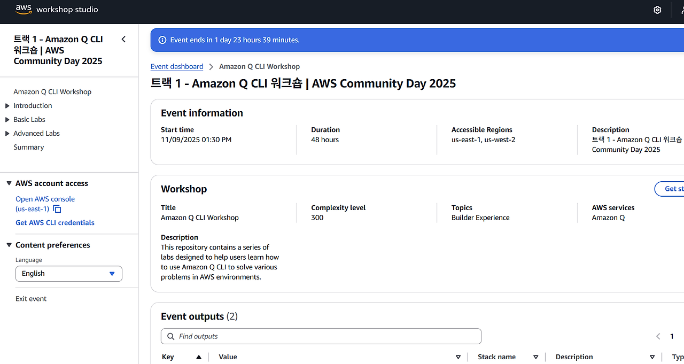The height and width of the screenshot is (364, 684).
Task: Open the Summary sidebar item
Action: 29,148
